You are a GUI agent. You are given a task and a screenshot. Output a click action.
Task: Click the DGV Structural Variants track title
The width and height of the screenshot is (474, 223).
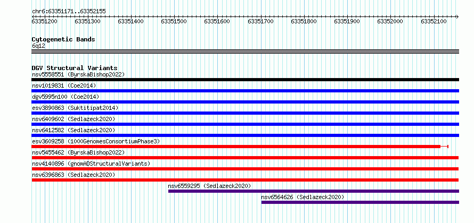(75, 68)
